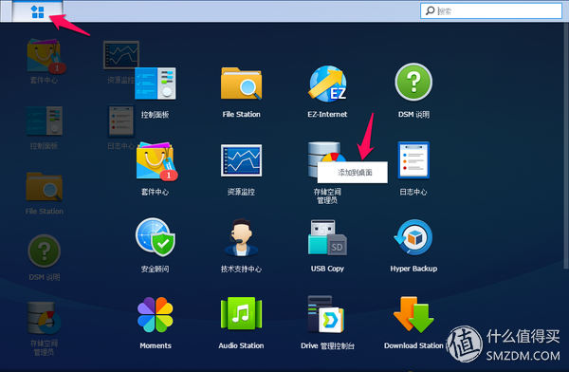Open desktop shortcut 套件中心 with badge
Viewport: 569px width, 372px height.
(x=46, y=56)
